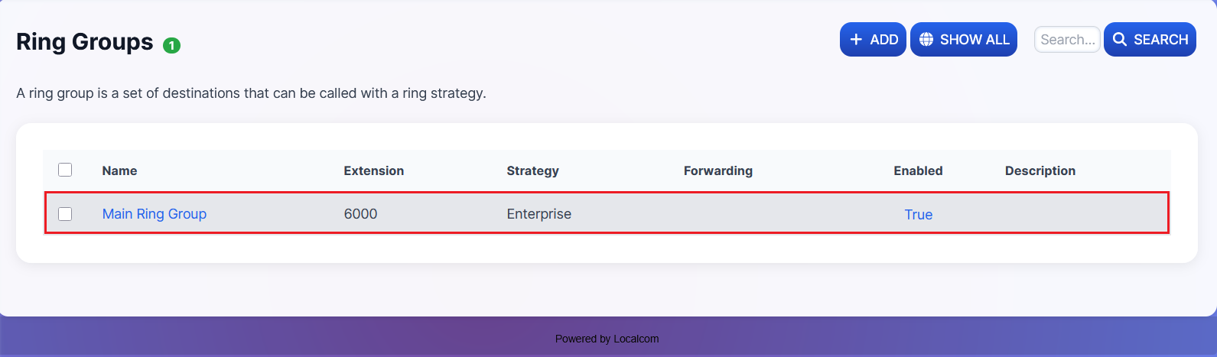
Task: Click the green count badge beside Ring Groups
Action: (x=172, y=46)
